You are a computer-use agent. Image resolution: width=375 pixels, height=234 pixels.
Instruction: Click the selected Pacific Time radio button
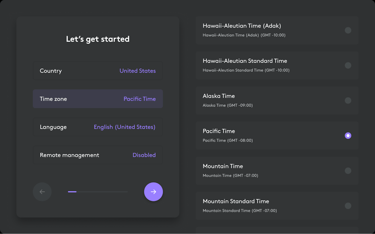tap(348, 136)
